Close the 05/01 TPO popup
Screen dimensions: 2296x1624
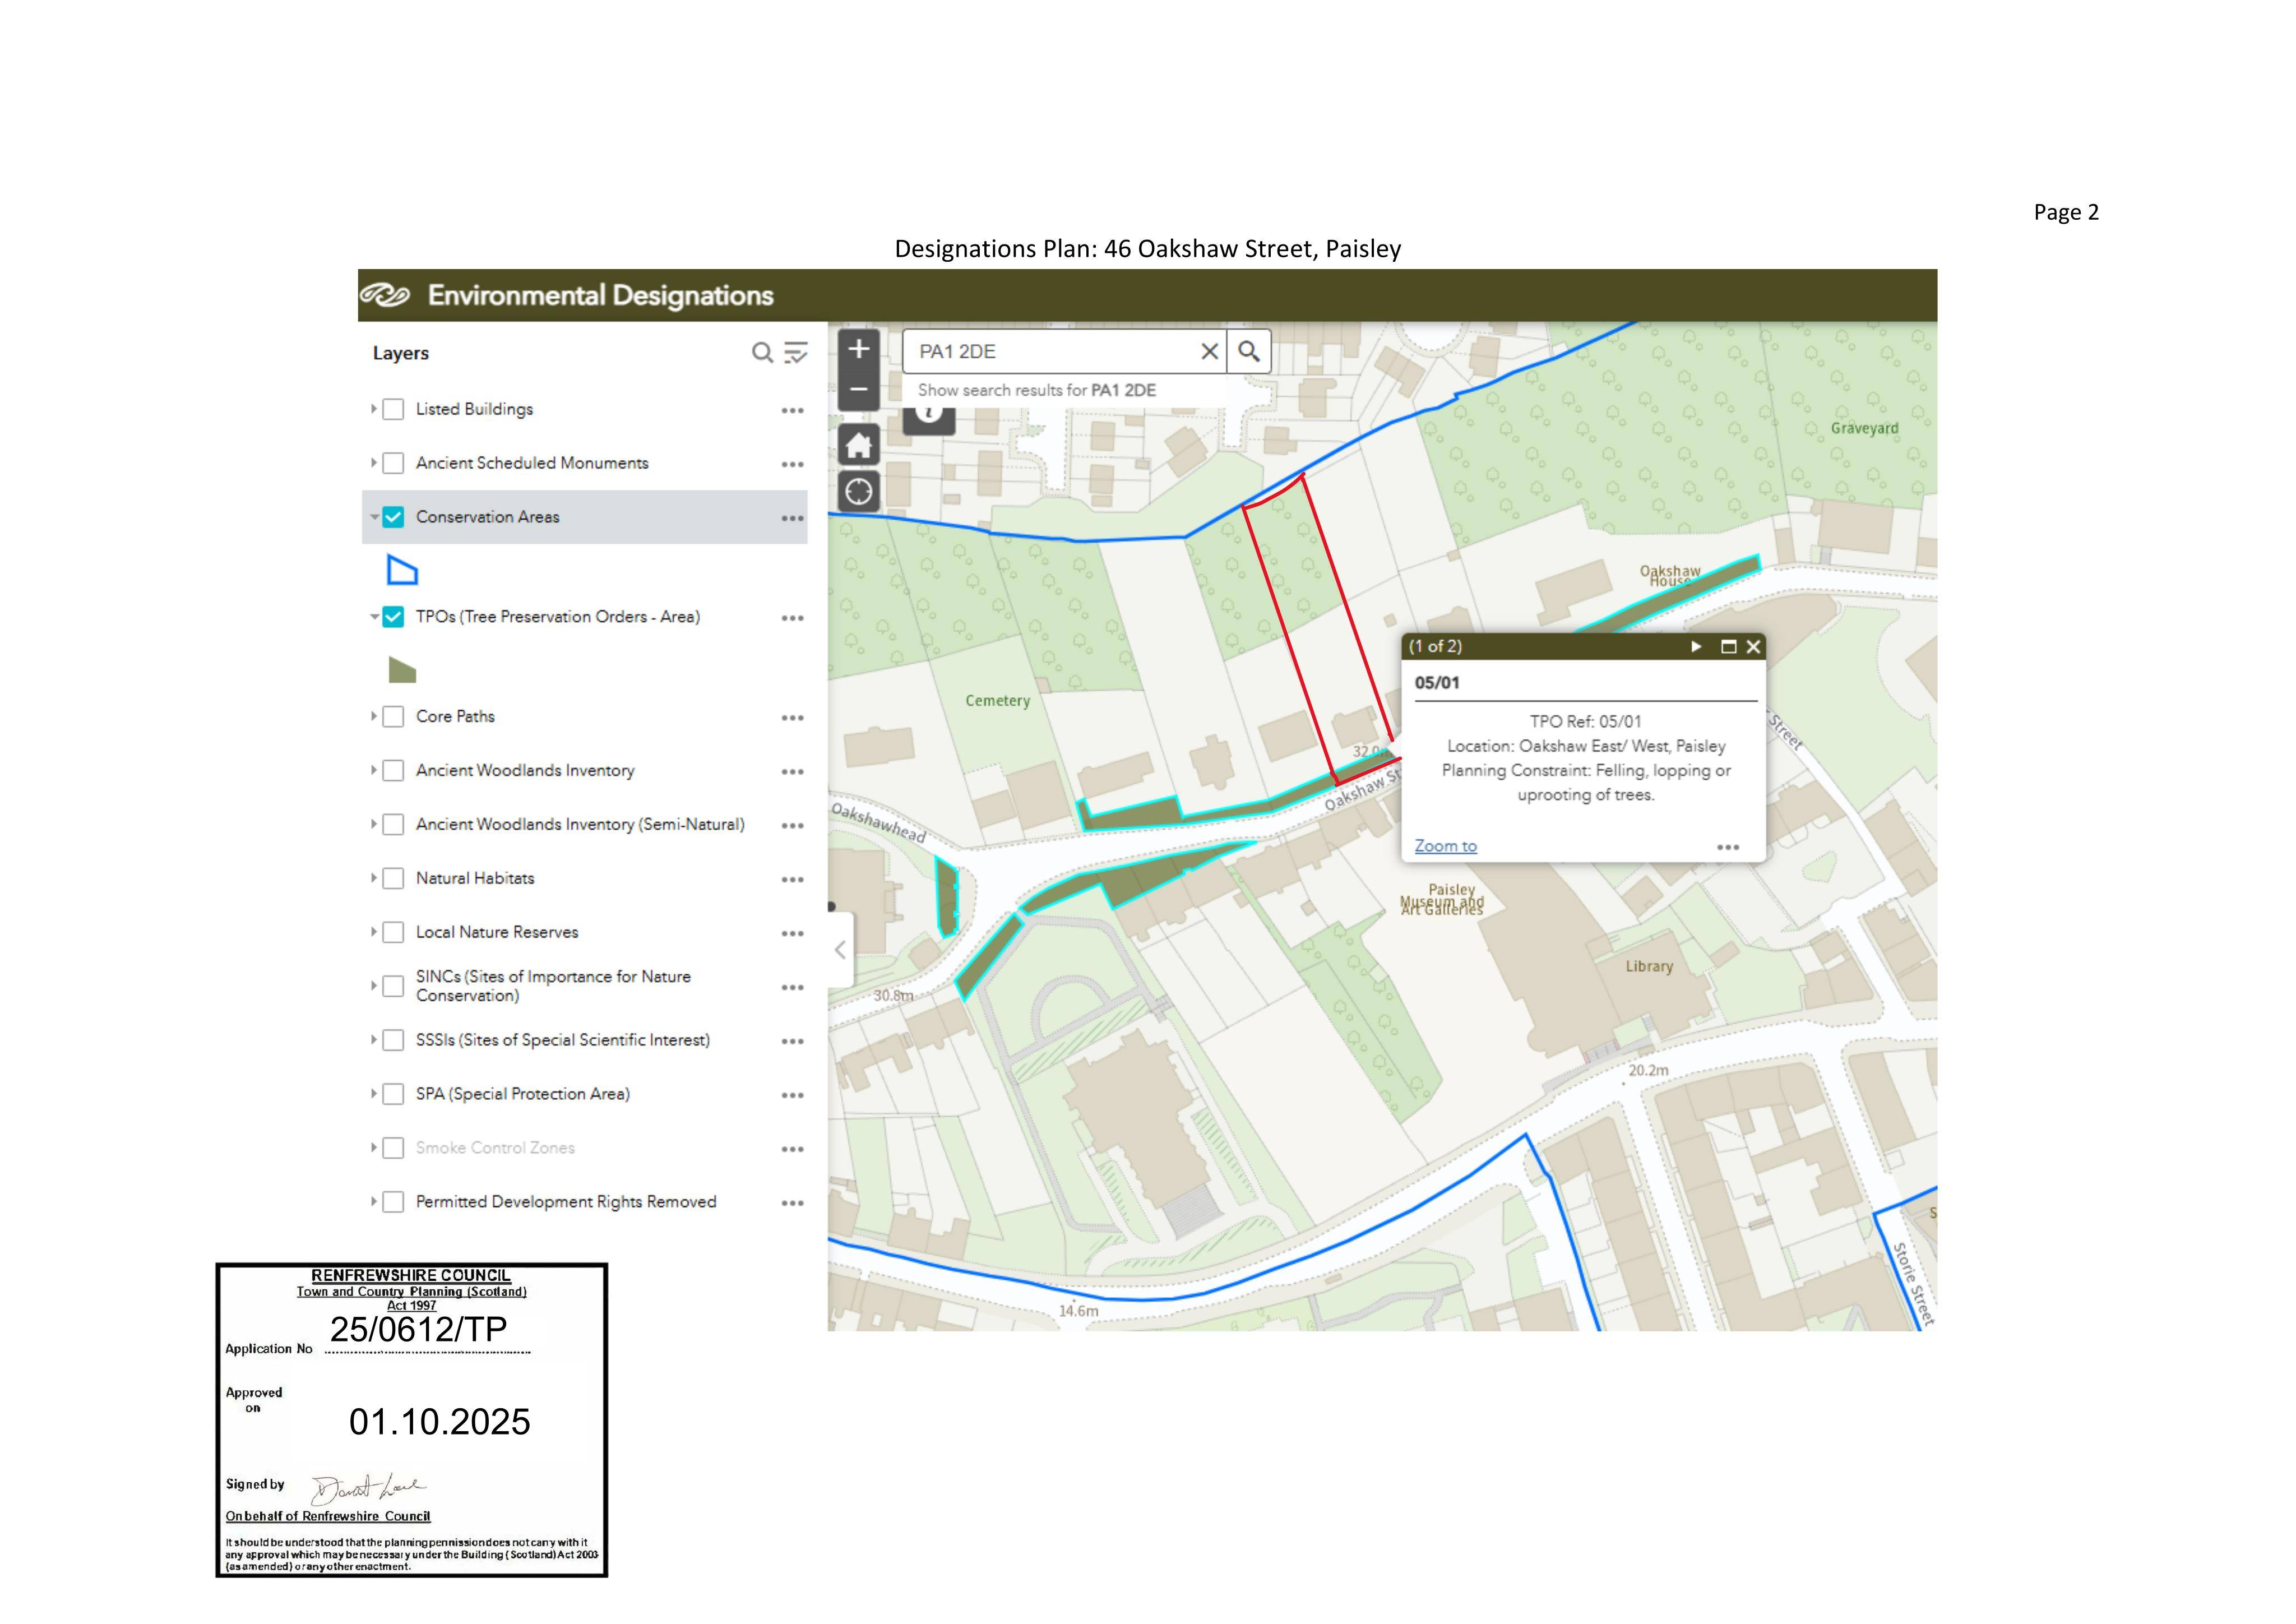(x=1753, y=647)
